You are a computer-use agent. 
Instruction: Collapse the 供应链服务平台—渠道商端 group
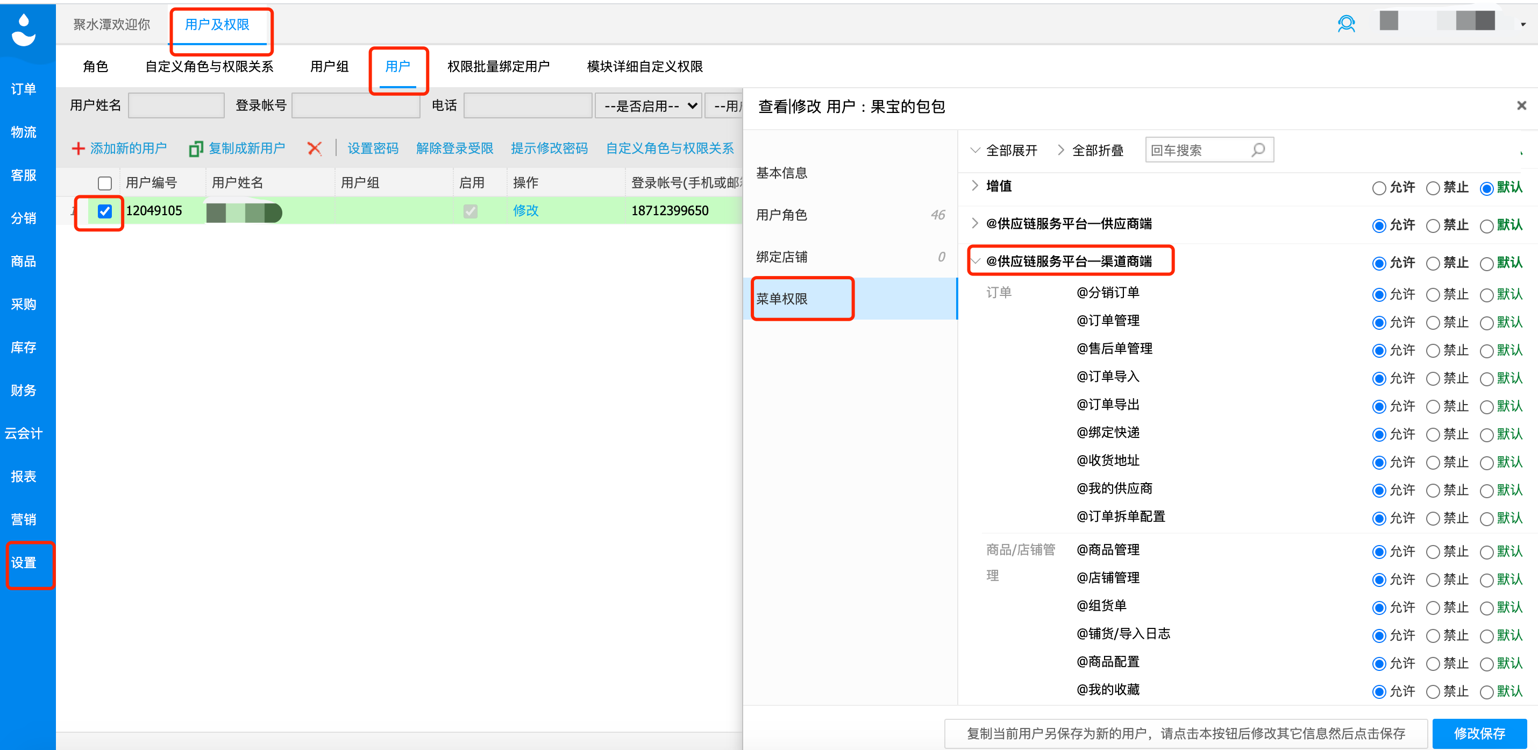(975, 261)
